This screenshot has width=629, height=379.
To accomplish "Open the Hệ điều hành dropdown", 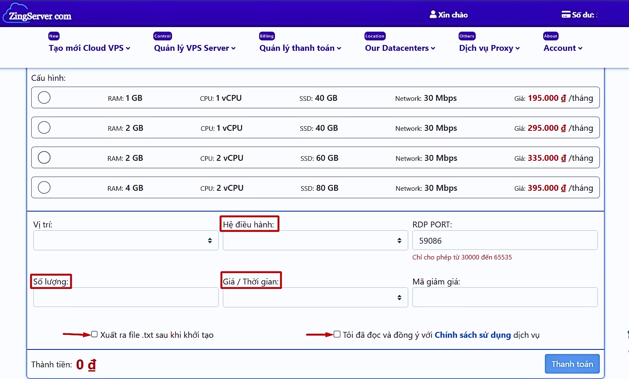I will 315,240.
